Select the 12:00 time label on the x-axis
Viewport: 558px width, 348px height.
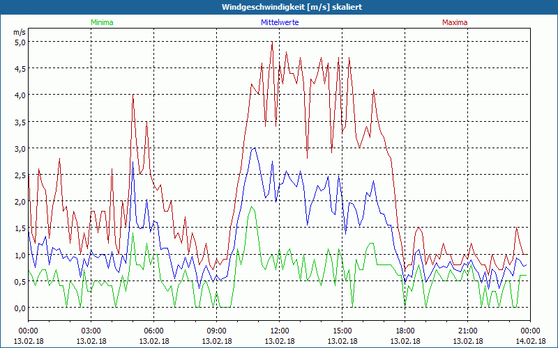pyautogui.click(x=279, y=331)
